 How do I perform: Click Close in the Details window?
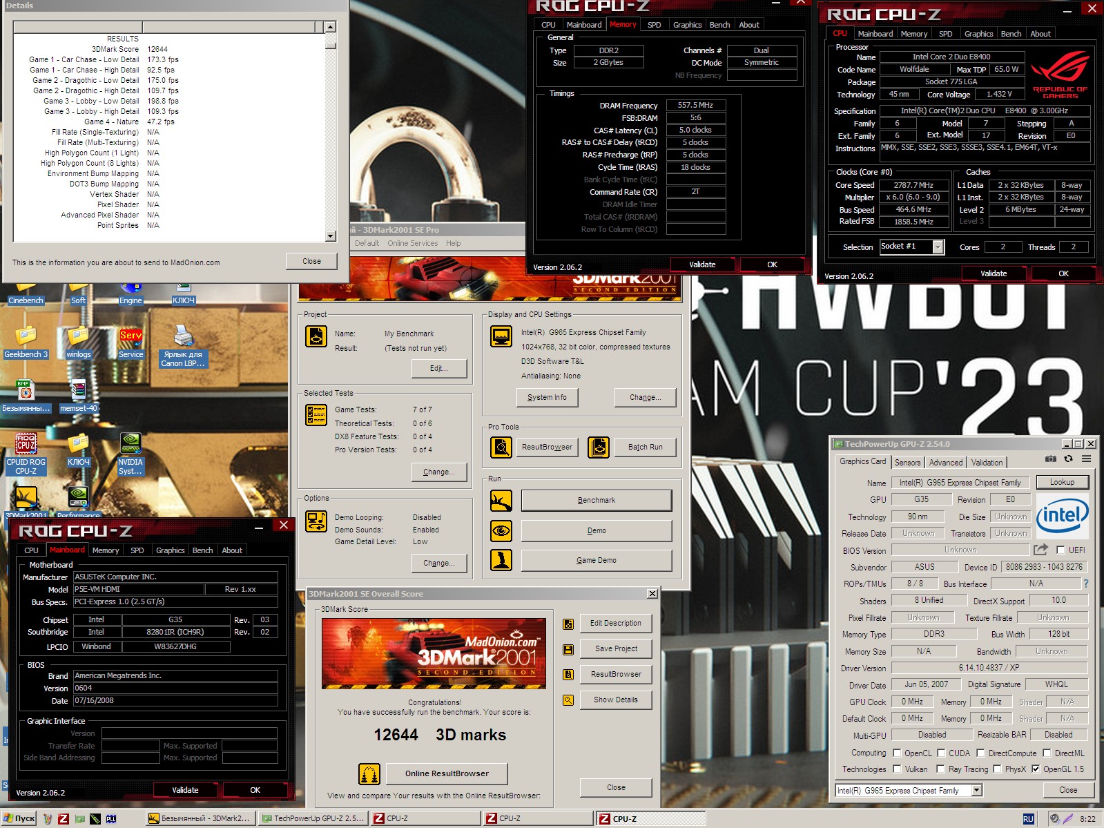[311, 262]
